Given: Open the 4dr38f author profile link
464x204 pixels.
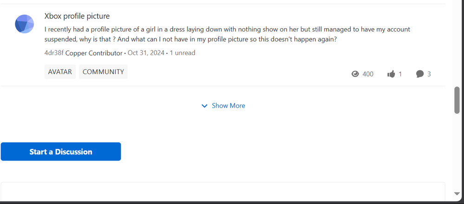Looking at the screenshot, I should pos(54,53).
